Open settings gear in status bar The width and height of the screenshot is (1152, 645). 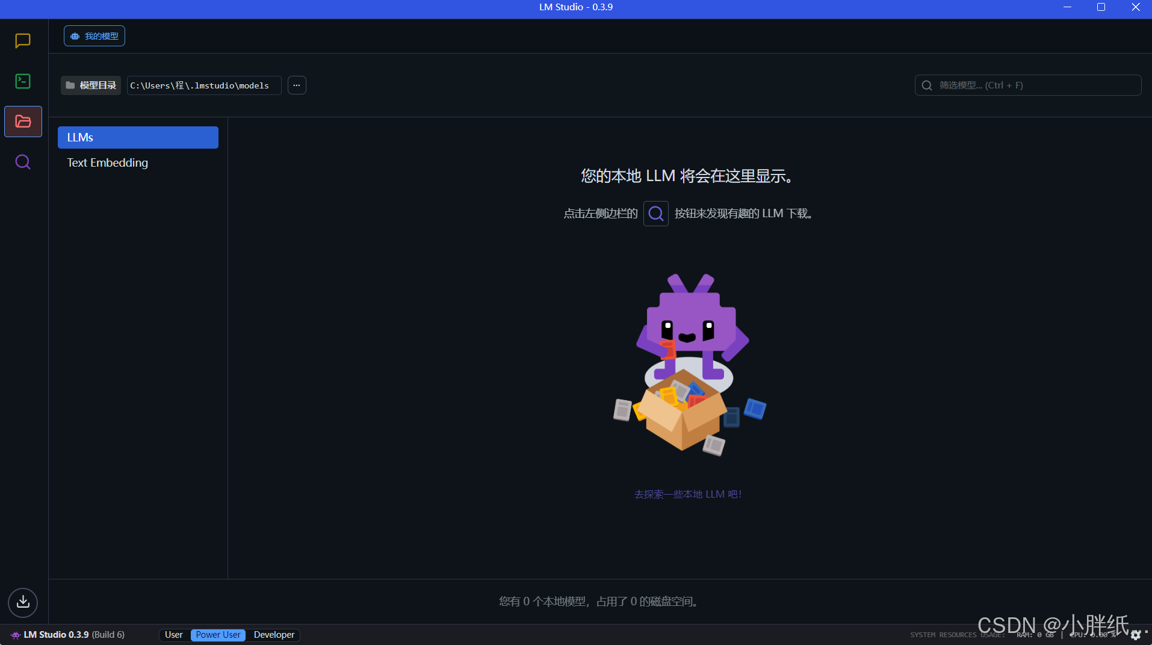tap(1136, 635)
